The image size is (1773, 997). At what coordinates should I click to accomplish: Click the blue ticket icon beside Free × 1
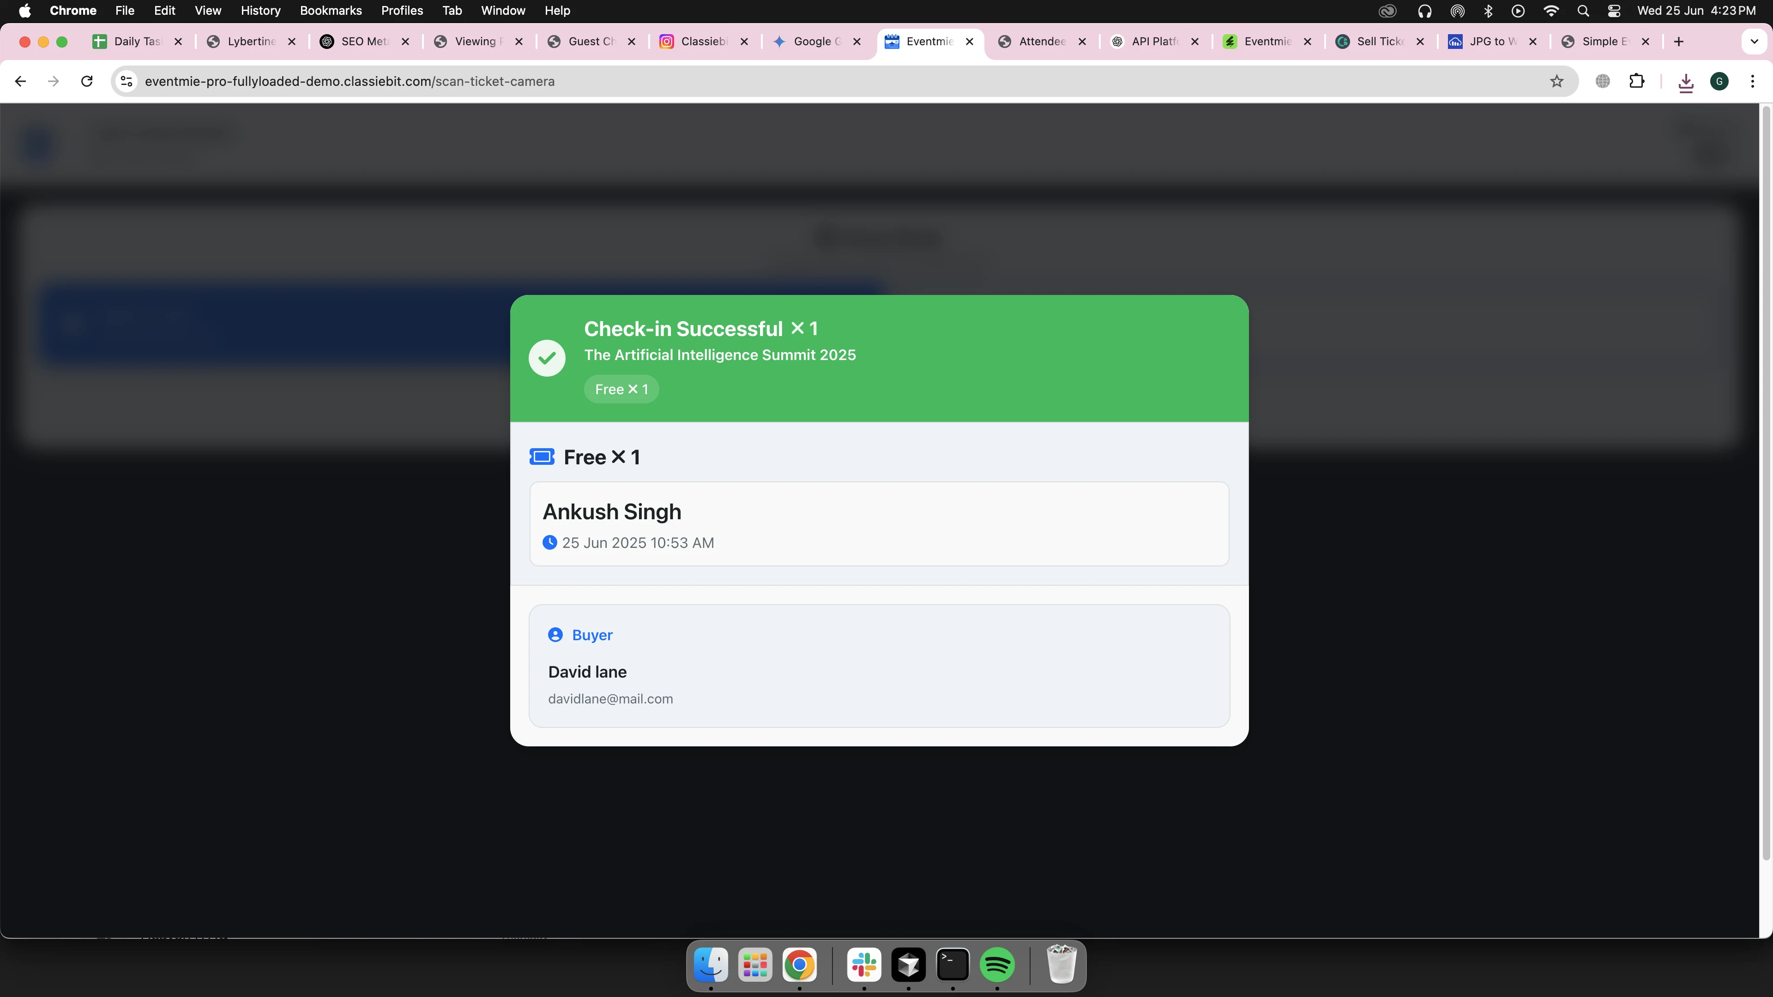pos(542,457)
